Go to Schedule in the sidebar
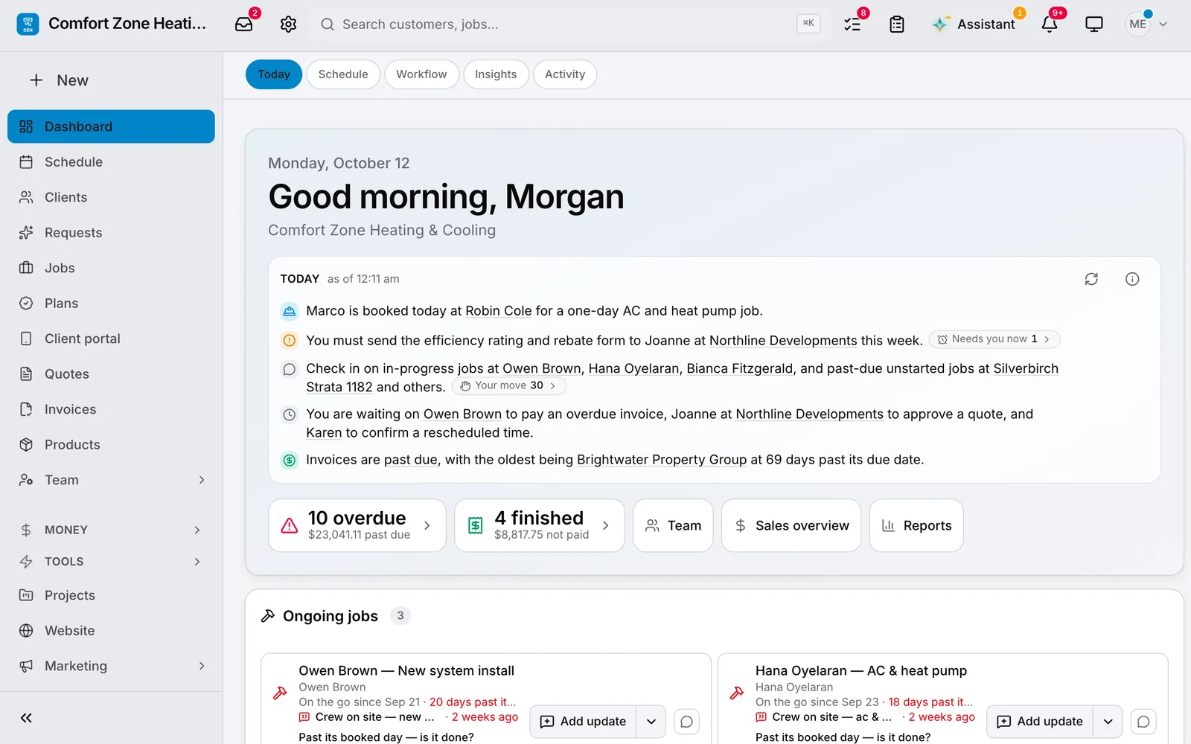 (x=111, y=161)
